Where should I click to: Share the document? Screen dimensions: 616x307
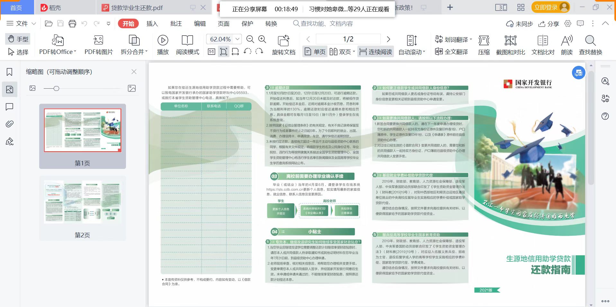click(x=549, y=24)
